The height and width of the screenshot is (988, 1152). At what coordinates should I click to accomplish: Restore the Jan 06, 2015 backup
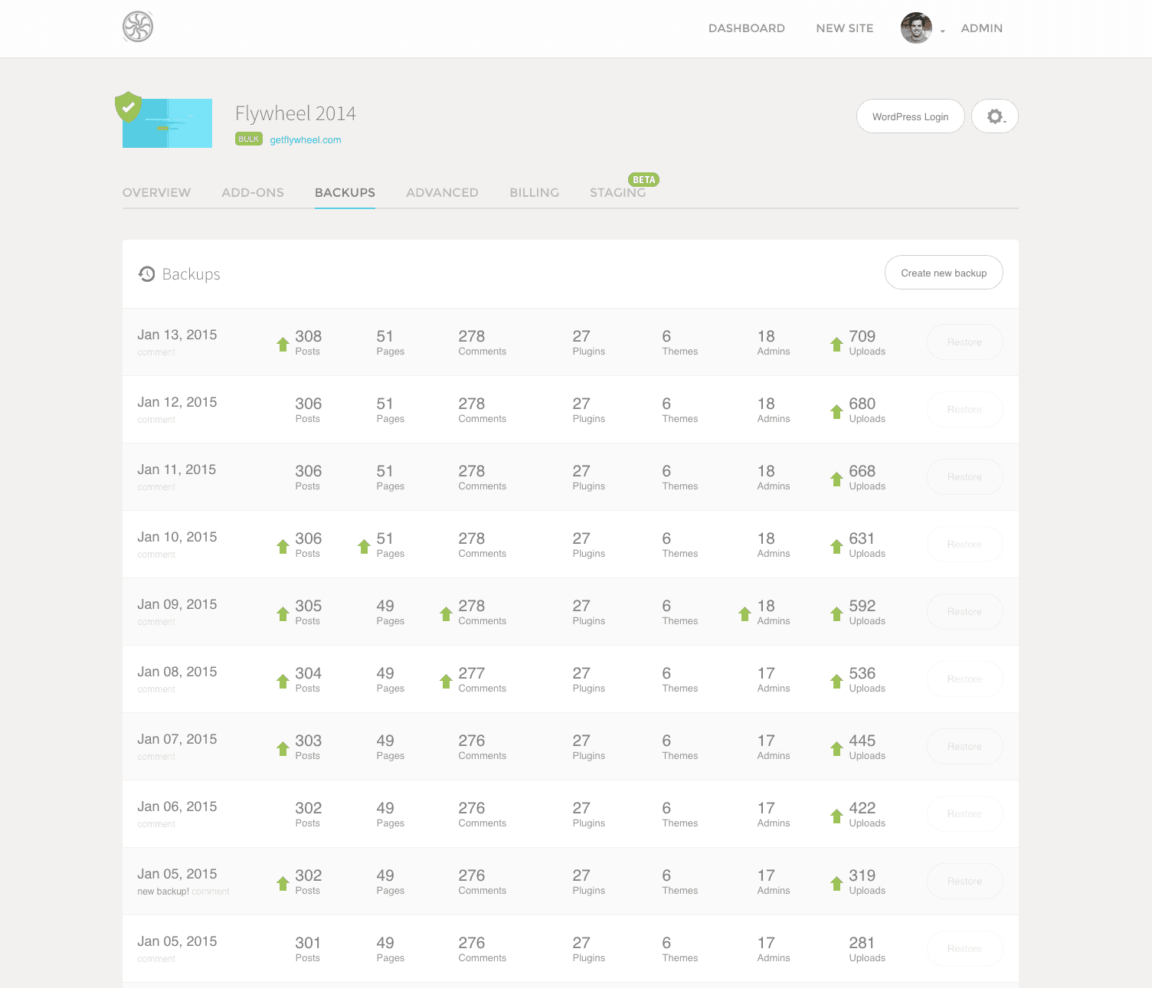click(x=964, y=813)
